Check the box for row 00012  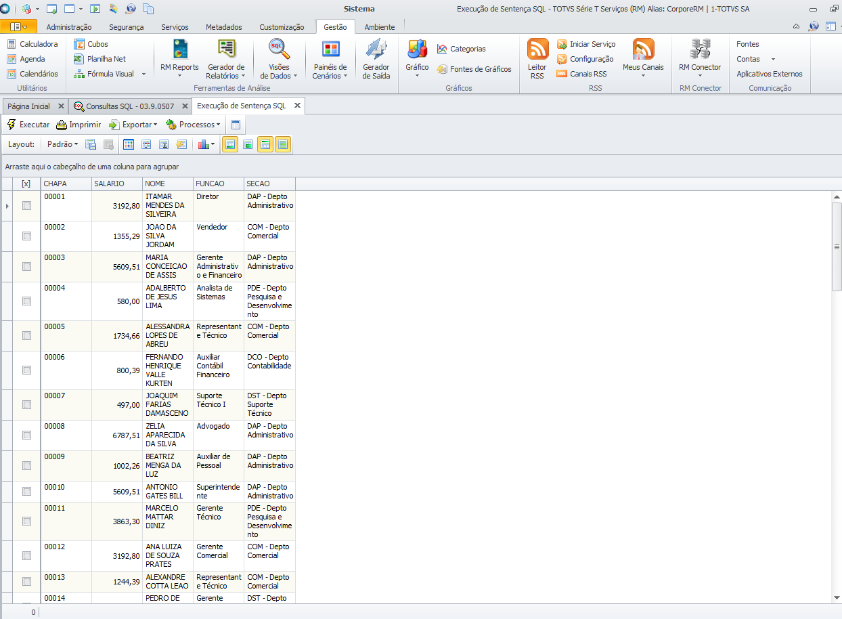point(27,556)
